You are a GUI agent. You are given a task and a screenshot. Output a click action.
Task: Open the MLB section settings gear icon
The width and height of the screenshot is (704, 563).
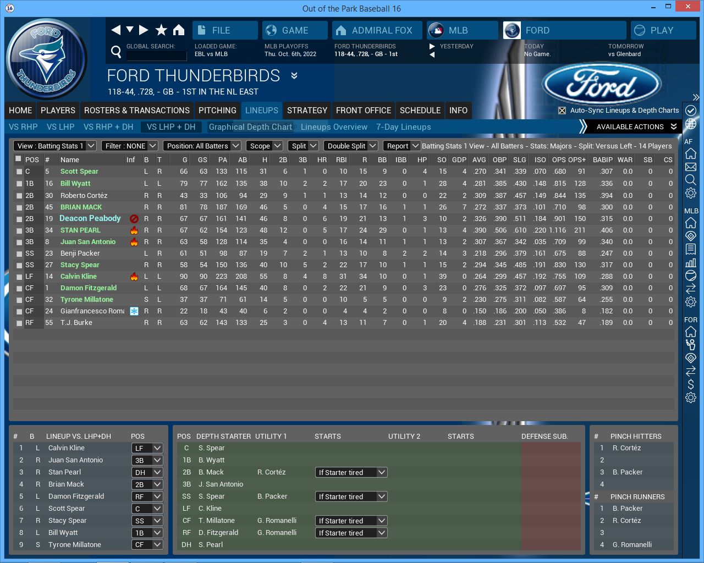691,302
